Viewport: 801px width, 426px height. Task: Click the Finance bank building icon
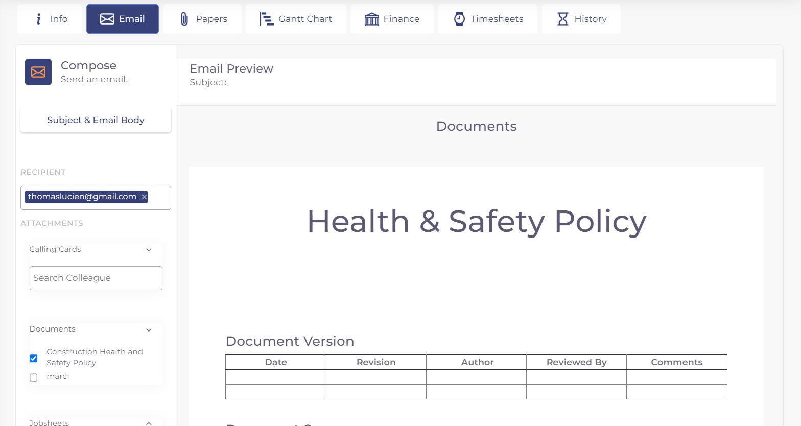pyautogui.click(x=371, y=19)
